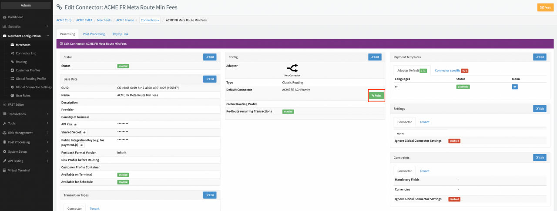Viewport: 557px width, 211px height.
Task: Open the Connectors breadcrumb dropdown
Action: (x=150, y=20)
